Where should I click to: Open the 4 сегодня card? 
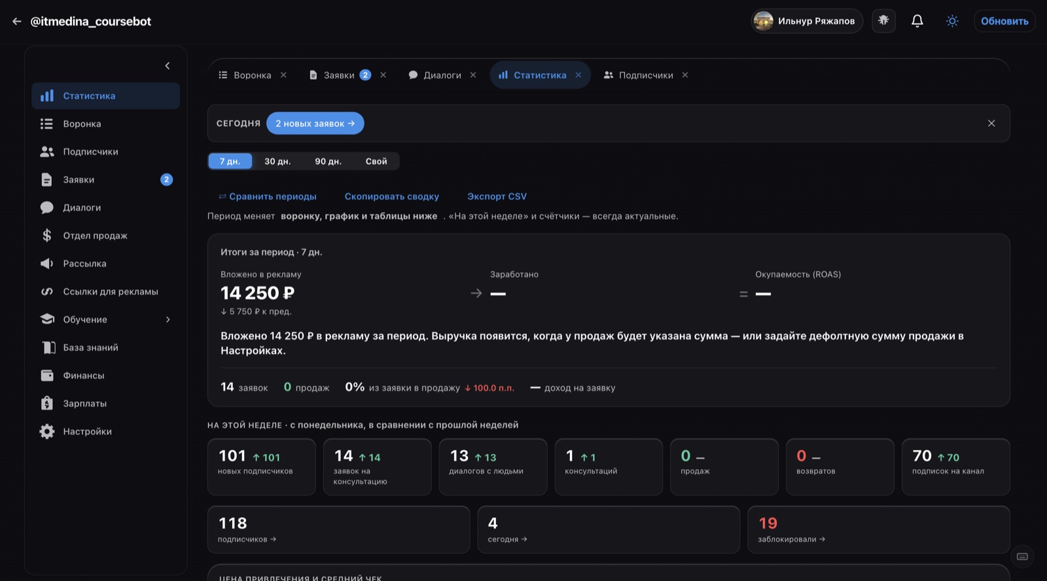pyautogui.click(x=609, y=530)
